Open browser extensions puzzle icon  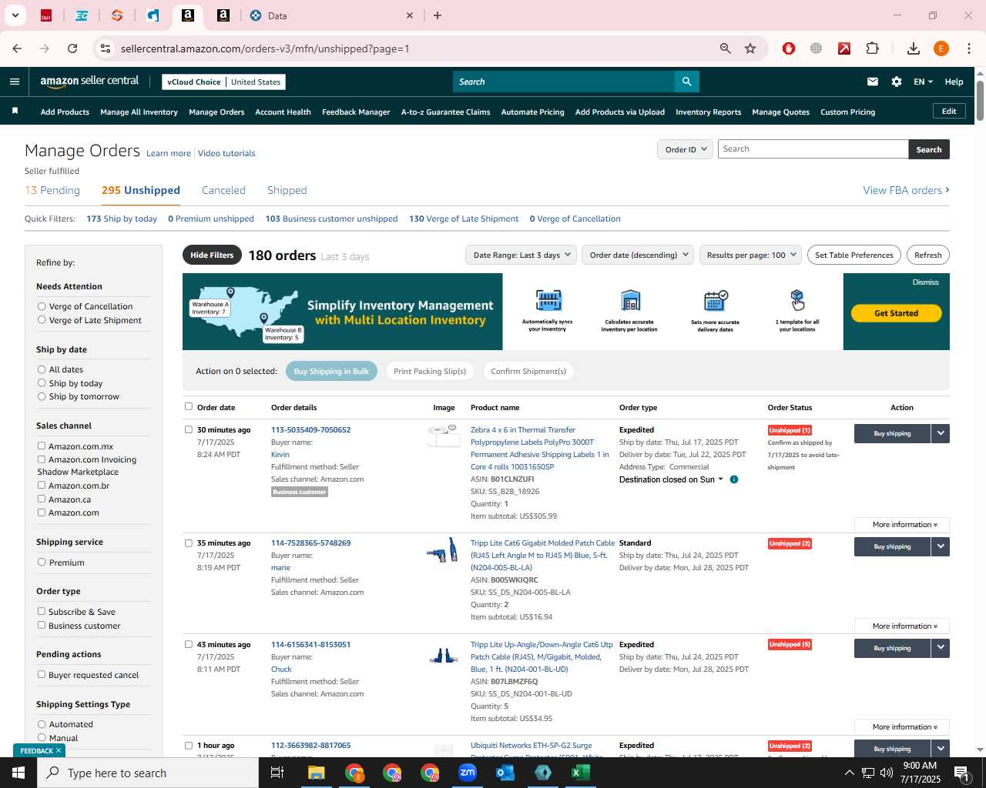pos(872,48)
